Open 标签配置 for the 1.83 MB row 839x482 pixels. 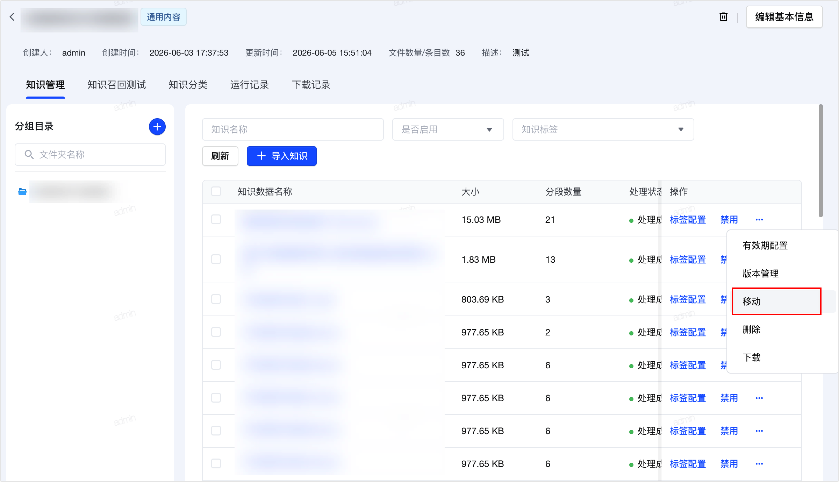(x=688, y=260)
